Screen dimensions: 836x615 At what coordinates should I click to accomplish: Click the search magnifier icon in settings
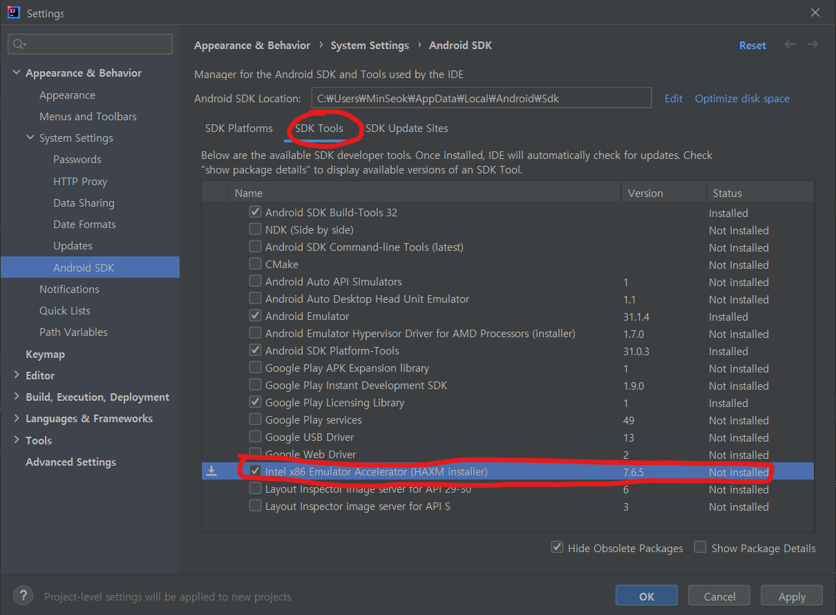coord(19,44)
